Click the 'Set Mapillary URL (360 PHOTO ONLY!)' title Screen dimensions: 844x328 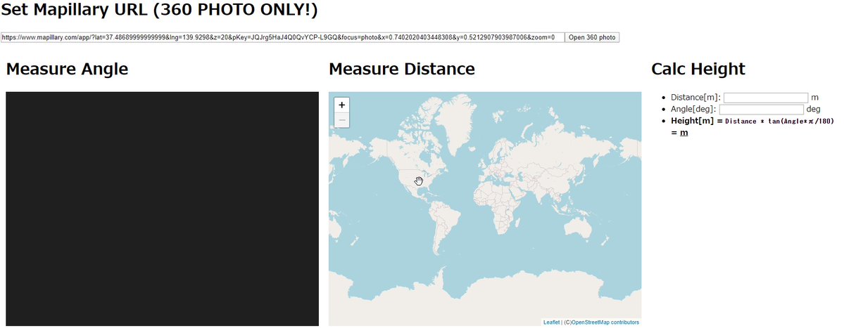point(160,10)
